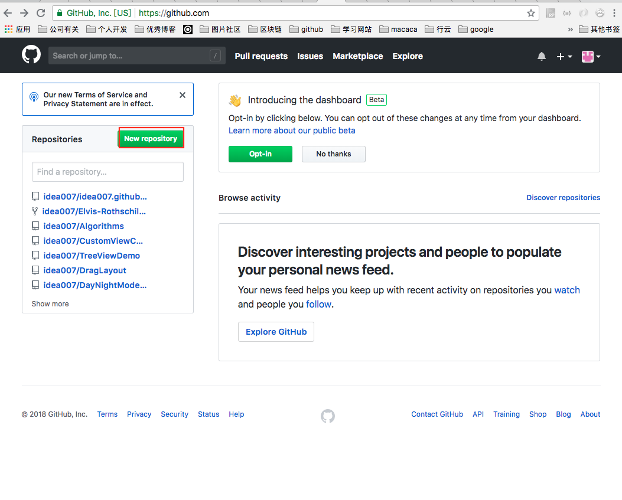Click the broadcast icon in the Terms notice
Viewport: 622px width, 500px height.
tap(34, 97)
